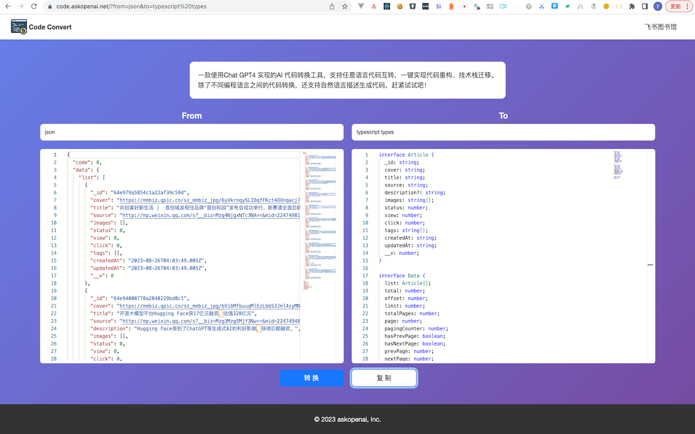
Task: Click the 'totalPages: number;' line
Action: [412, 314]
